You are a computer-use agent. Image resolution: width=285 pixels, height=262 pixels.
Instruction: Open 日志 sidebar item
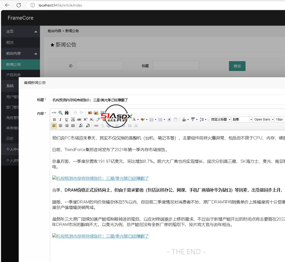point(10,138)
